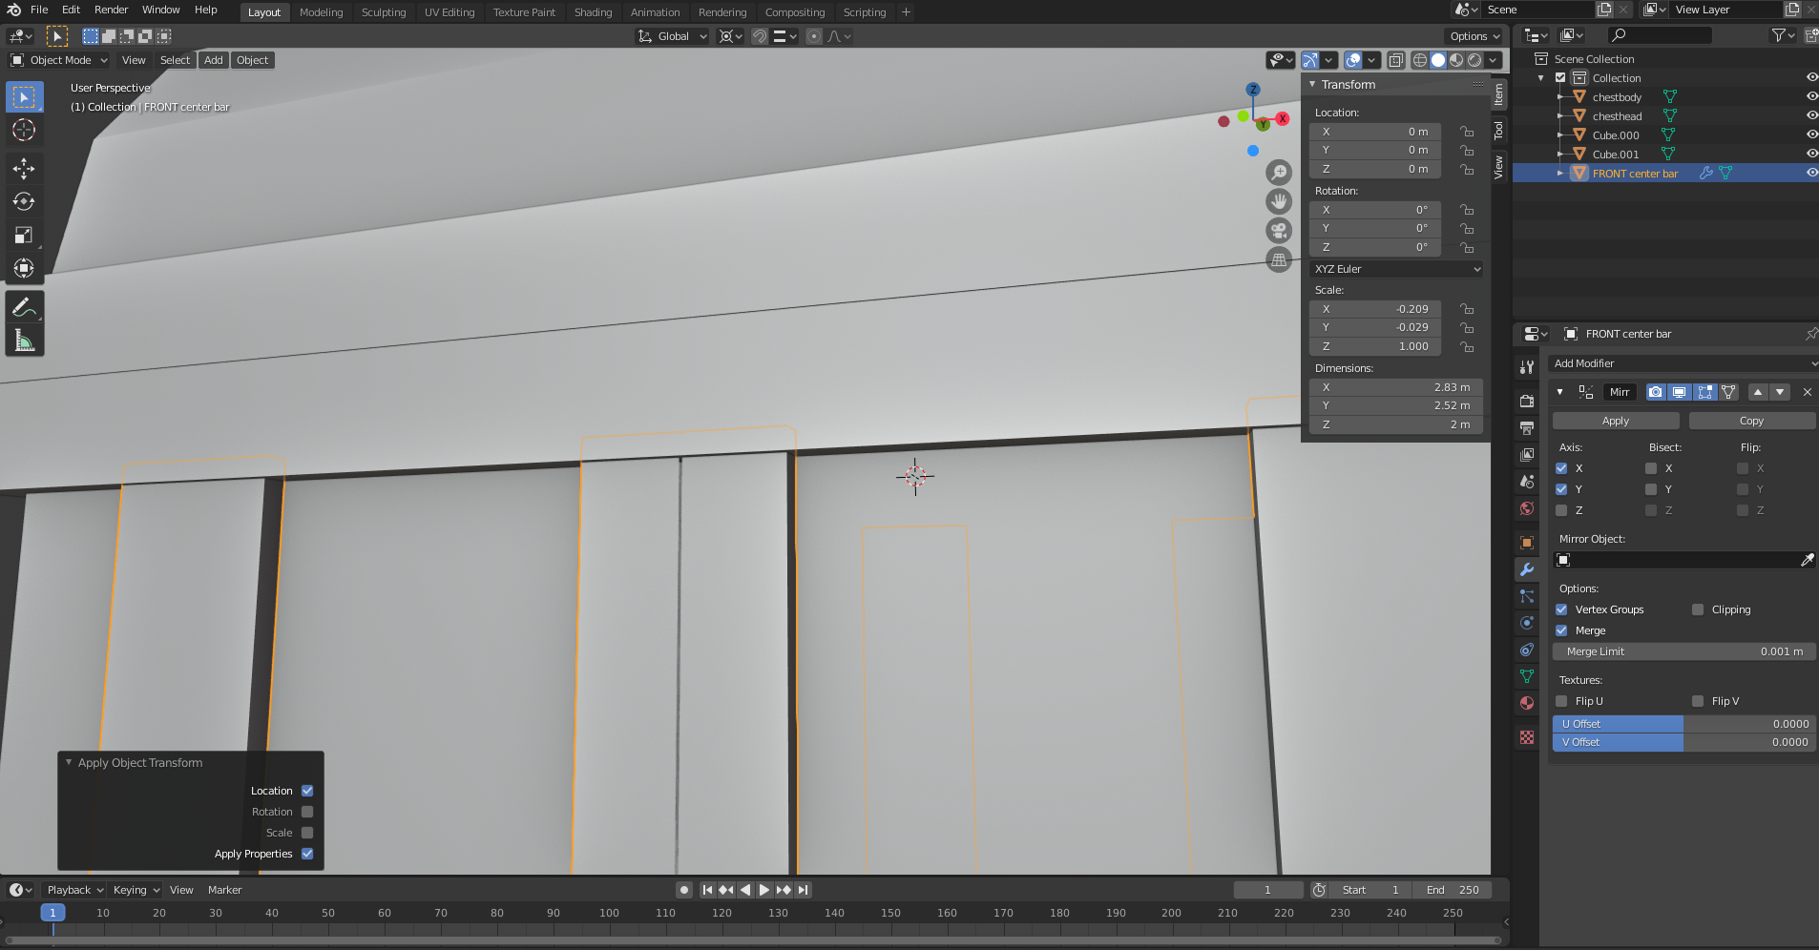Switch to the Shading workspace tab
The image size is (1819, 950).
pos(593,12)
